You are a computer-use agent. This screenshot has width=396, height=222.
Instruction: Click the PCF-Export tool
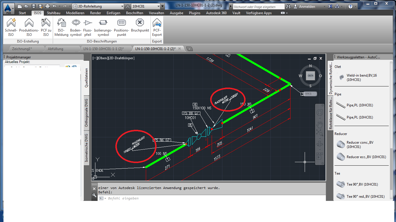point(157,27)
